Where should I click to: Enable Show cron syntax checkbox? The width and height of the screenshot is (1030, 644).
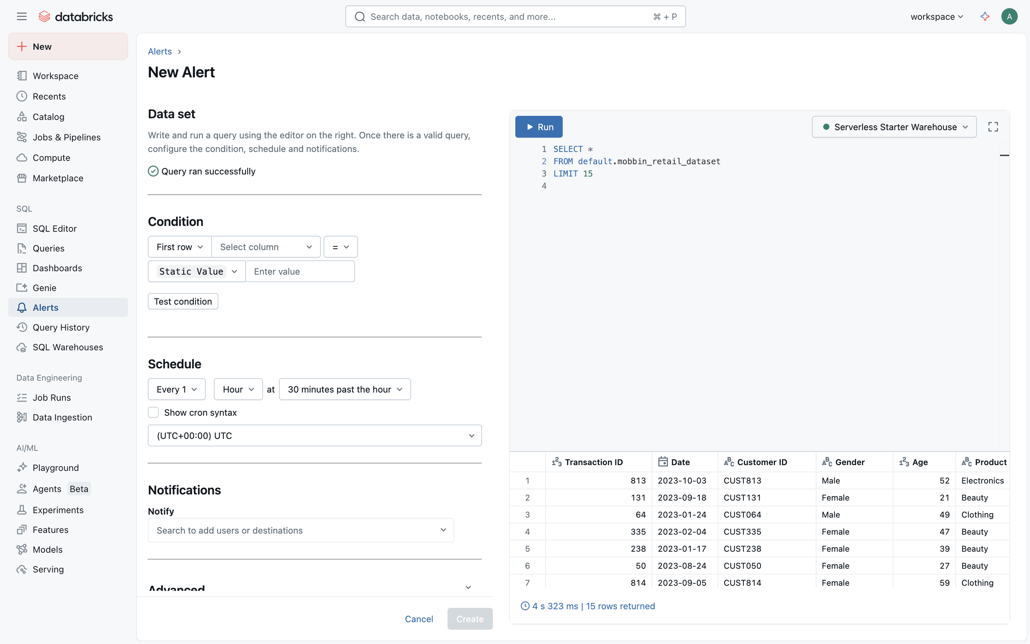(x=153, y=412)
